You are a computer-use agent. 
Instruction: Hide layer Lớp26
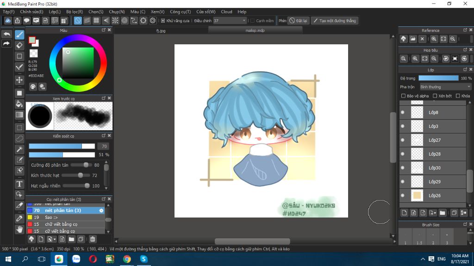pyautogui.click(x=403, y=195)
